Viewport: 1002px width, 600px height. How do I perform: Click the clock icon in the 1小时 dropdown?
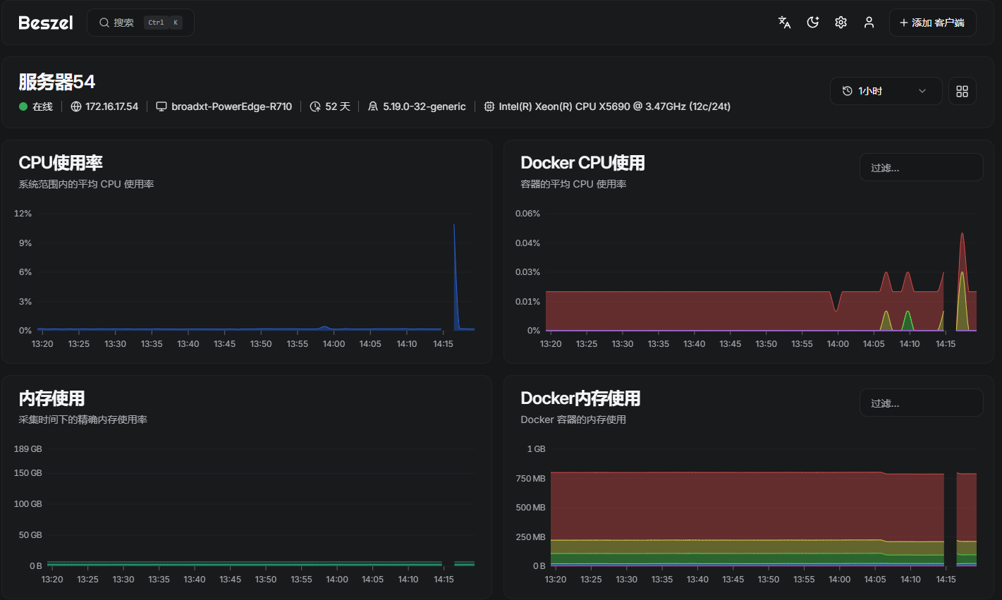(847, 91)
